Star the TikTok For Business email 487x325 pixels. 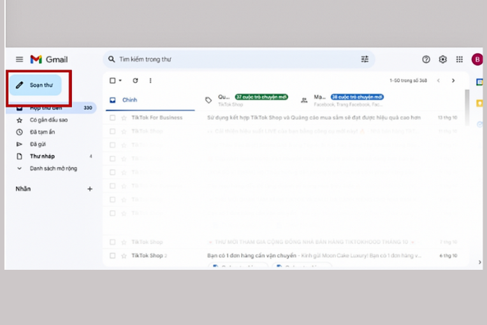coord(124,118)
